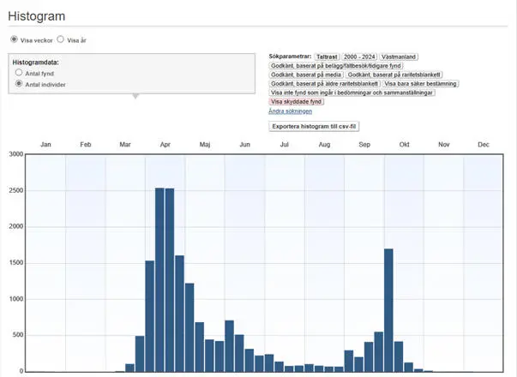Click the 'Ändra sökningen' link

(x=290, y=111)
